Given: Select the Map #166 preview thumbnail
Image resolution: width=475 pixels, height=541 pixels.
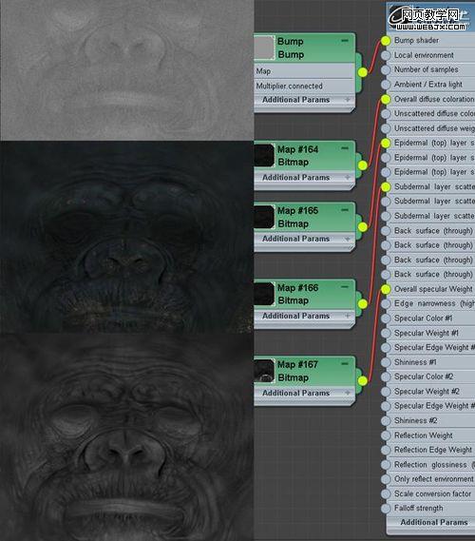Looking at the screenshot, I should click(x=264, y=294).
